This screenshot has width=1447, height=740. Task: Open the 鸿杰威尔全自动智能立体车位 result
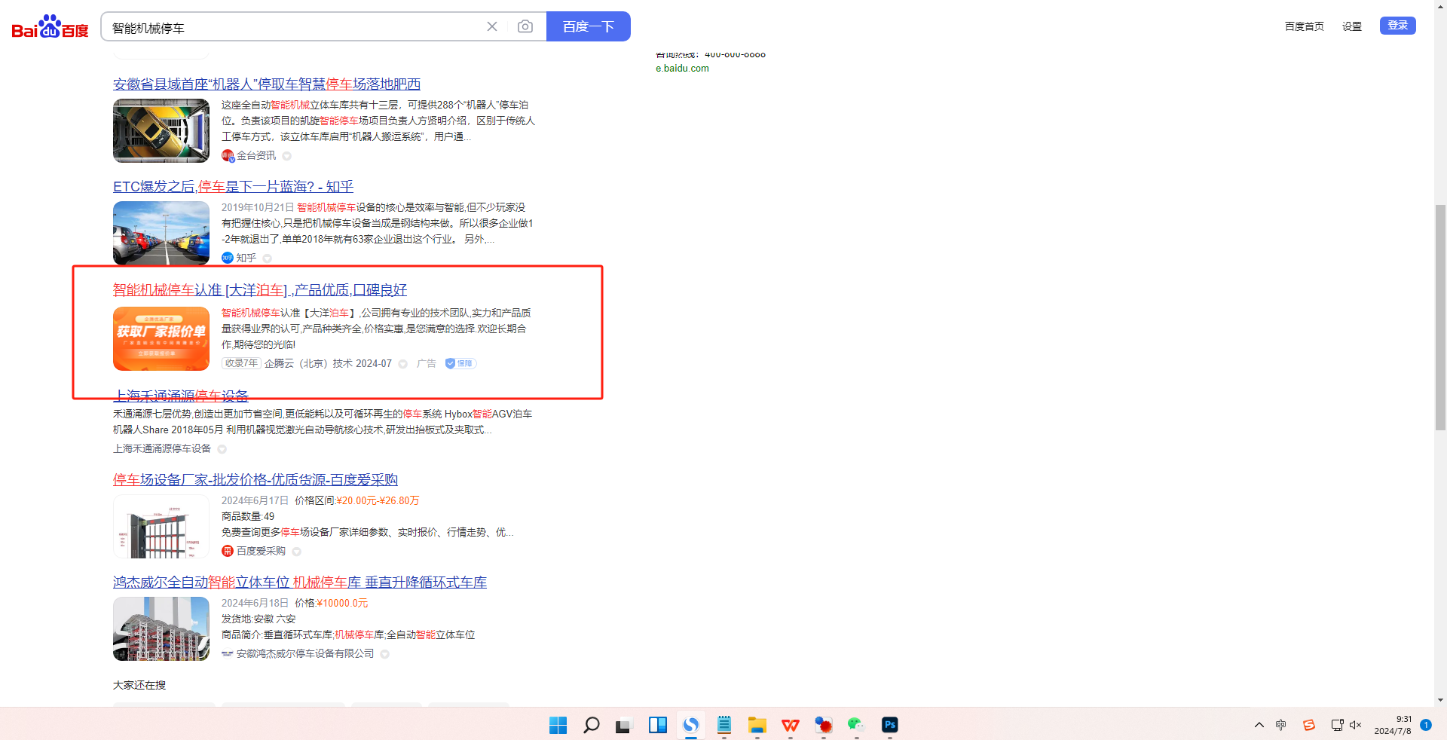point(300,582)
